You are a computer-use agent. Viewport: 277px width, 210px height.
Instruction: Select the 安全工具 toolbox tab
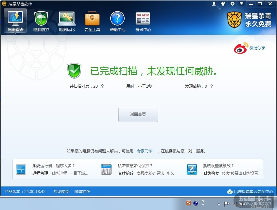coord(92,21)
